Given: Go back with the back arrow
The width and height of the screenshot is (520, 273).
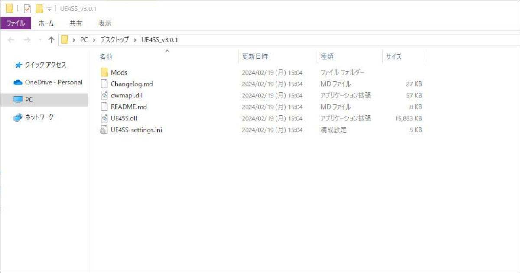Looking at the screenshot, I should point(11,40).
